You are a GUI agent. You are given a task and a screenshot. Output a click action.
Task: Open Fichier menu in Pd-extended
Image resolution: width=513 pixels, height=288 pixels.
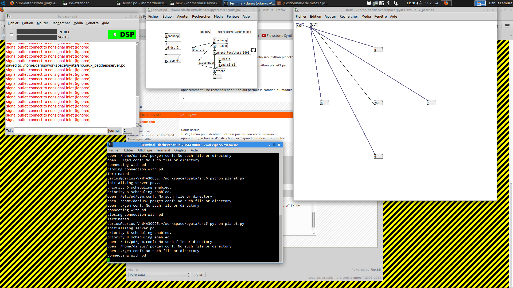coord(13,23)
